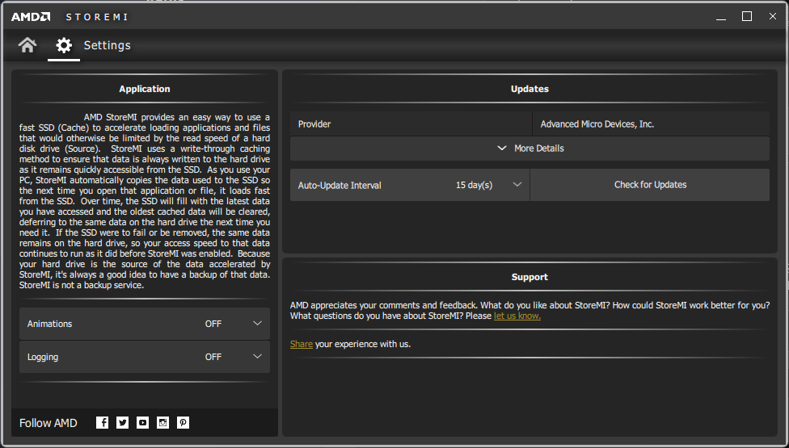789x448 pixels.
Task: Open AMD Facebook page icon
Action: (102, 423)
